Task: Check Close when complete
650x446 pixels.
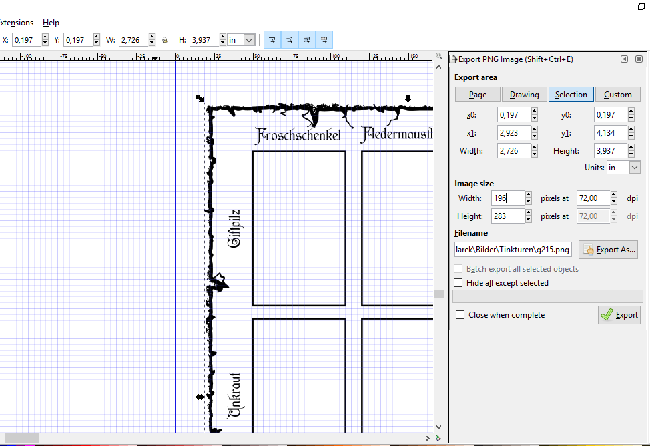Action: (x=460, y=314)
